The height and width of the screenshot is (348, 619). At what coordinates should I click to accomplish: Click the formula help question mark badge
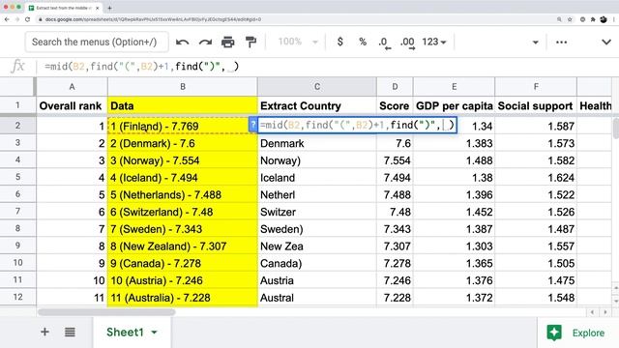click(253, 125)
